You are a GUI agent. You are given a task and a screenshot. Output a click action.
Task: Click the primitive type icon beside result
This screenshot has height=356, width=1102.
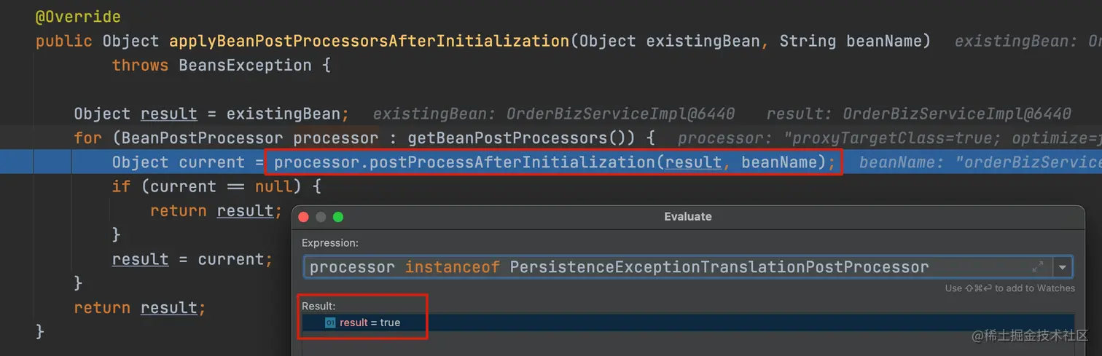click(x=330, y=323)
